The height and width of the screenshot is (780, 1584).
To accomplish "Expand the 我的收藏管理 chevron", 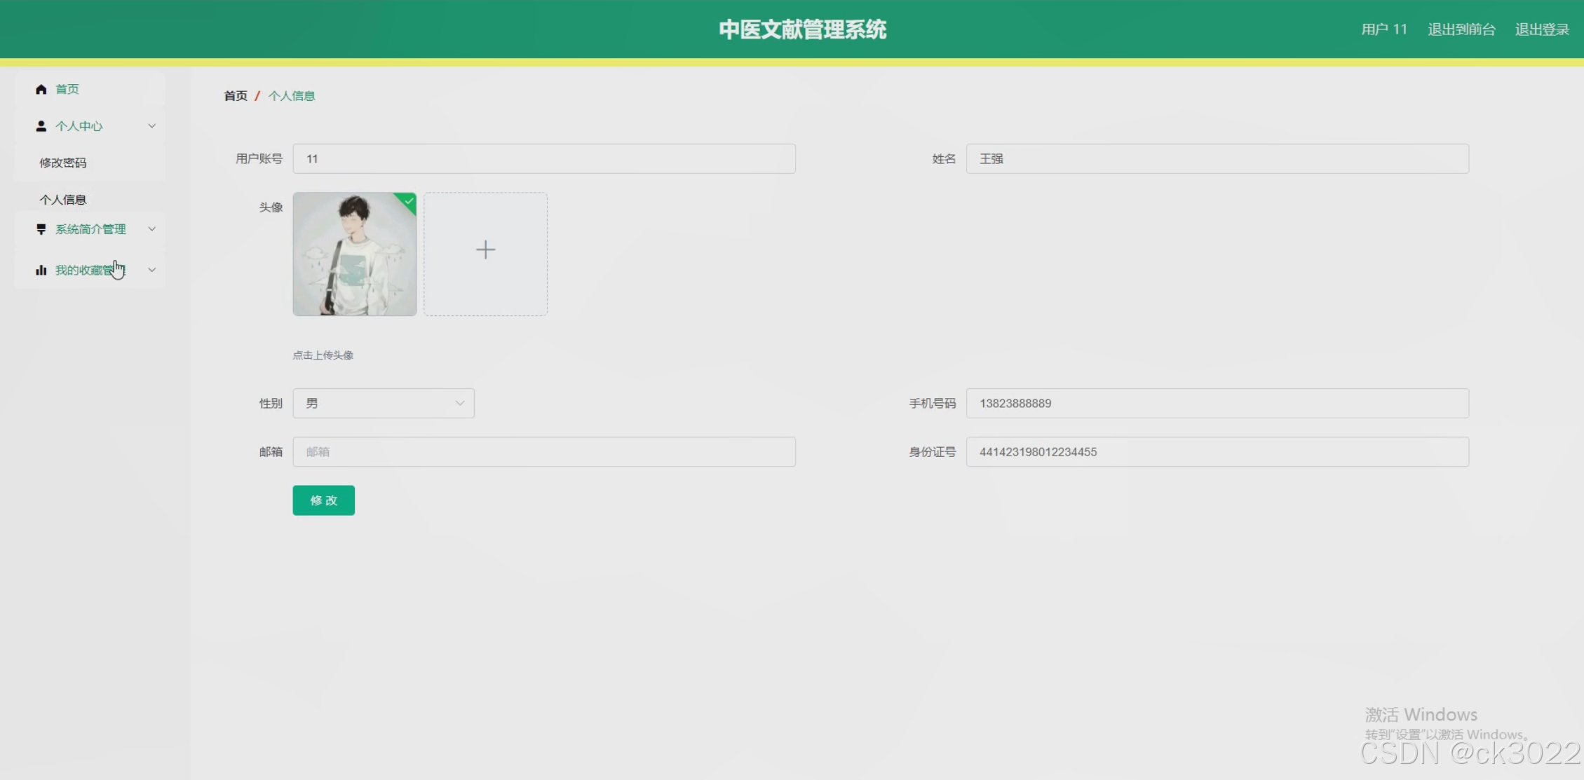I will (x=151, y=270).
